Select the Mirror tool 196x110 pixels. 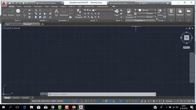(40, 13)
